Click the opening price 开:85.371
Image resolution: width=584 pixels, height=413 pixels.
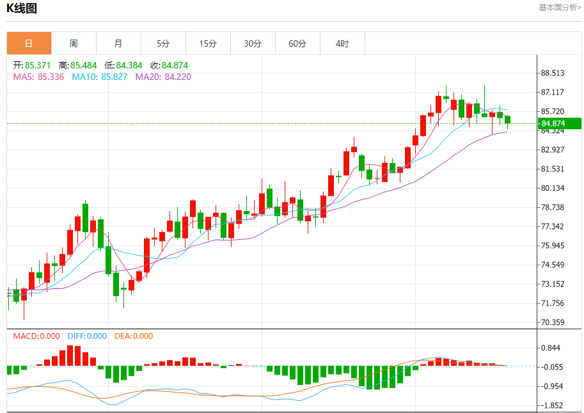pyautogui.click(x=31, y=66)
